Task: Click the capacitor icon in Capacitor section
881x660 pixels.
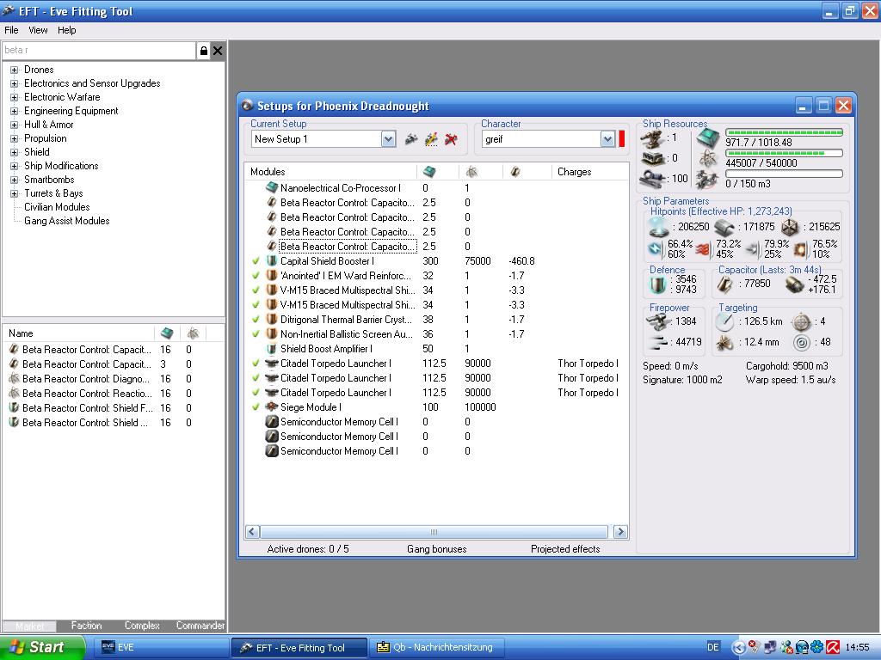Action: [x=724, y=284]
